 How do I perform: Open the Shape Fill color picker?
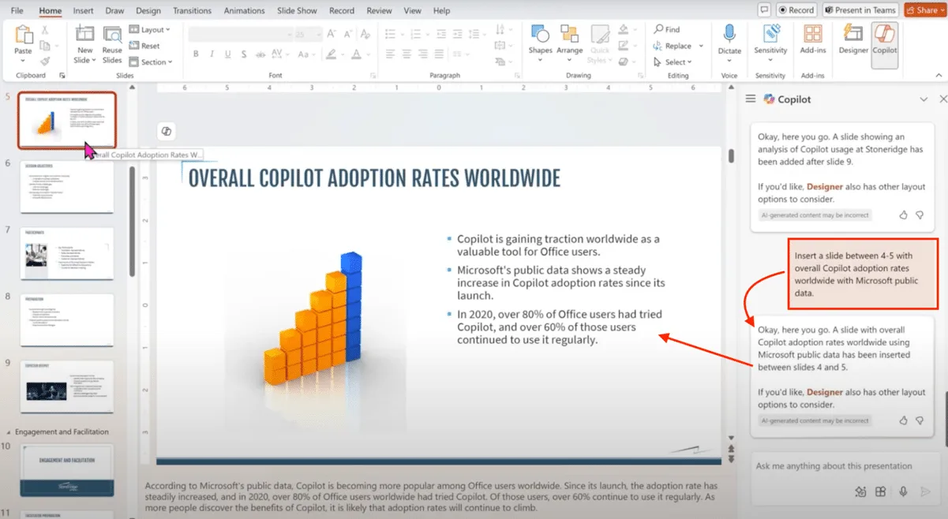point(624,29)
